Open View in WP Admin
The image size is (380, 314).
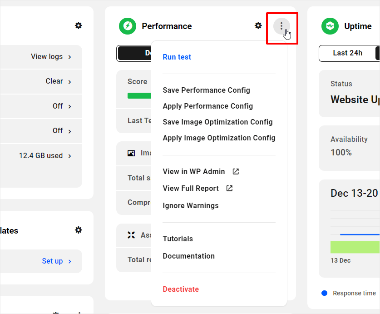point(194,172)
